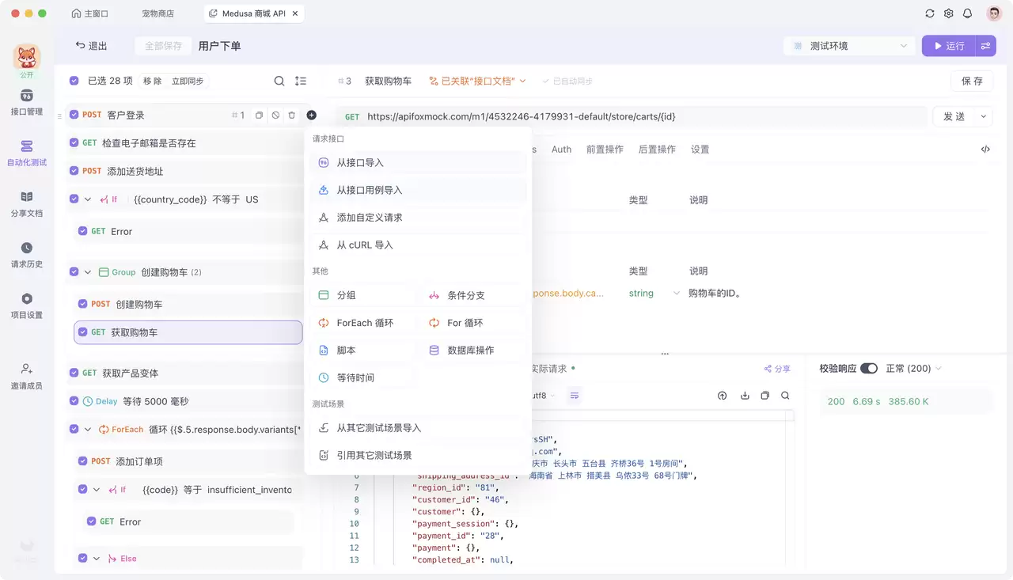Viewport: 1013px width, 580px height.
Task: Add a 数据库操作 step
Action: point(473,351)
